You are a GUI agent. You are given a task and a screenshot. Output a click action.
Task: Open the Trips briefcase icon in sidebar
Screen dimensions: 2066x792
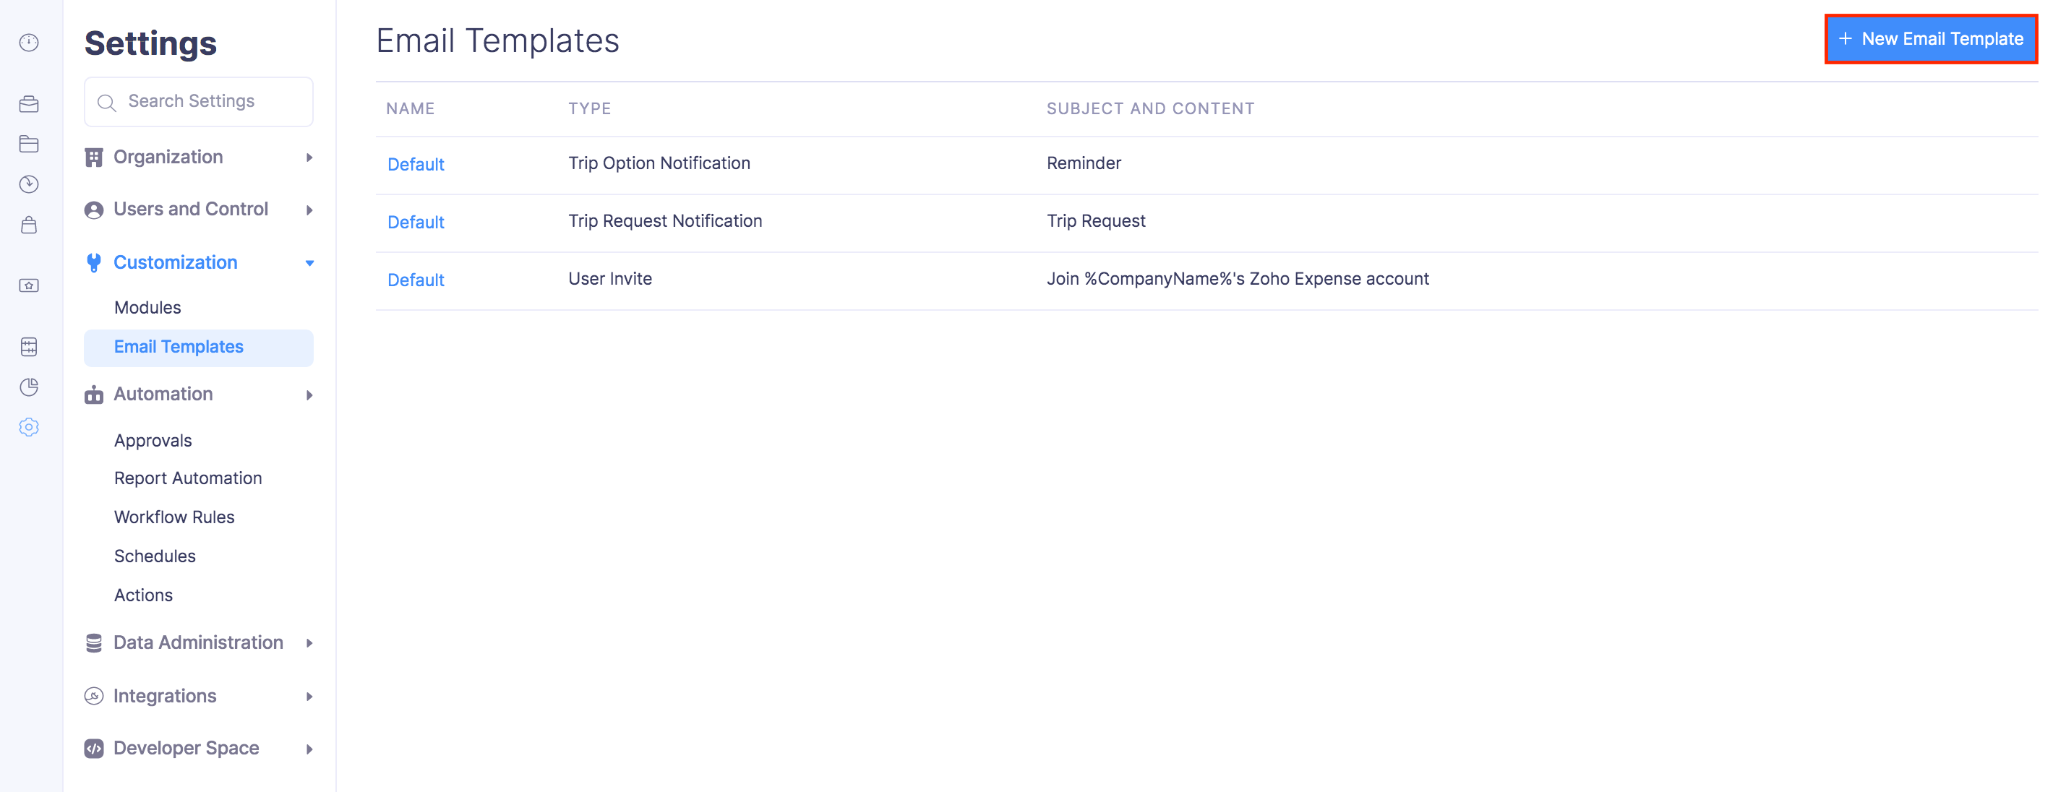point(29,103)
